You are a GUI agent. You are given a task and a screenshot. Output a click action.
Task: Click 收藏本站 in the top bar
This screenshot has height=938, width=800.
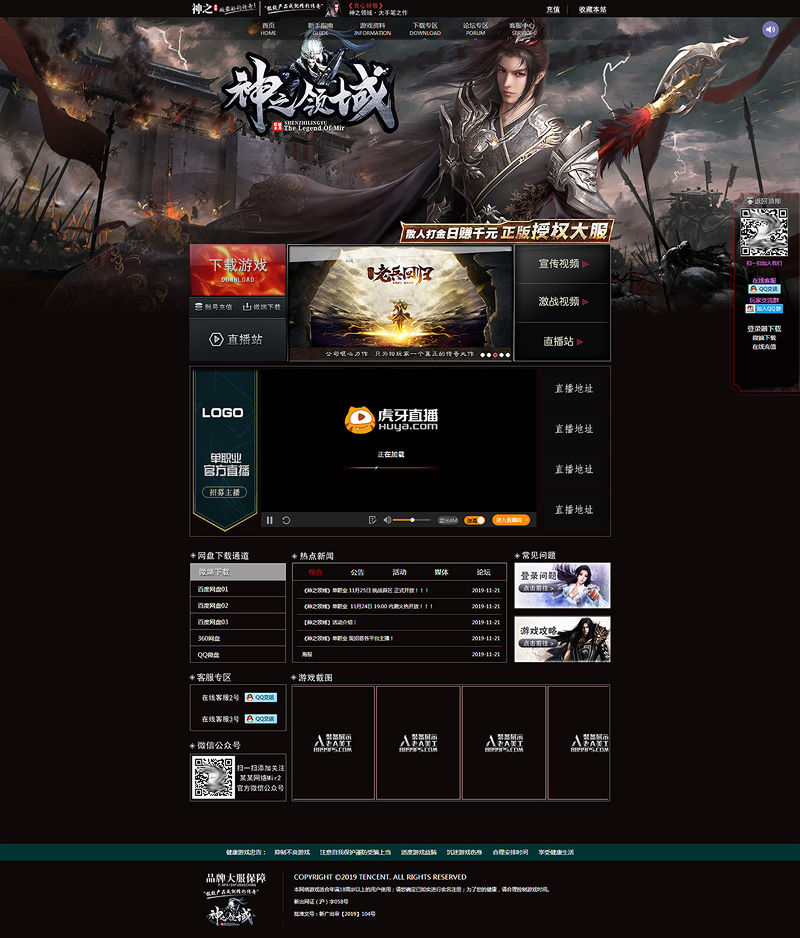pos(592,9)
